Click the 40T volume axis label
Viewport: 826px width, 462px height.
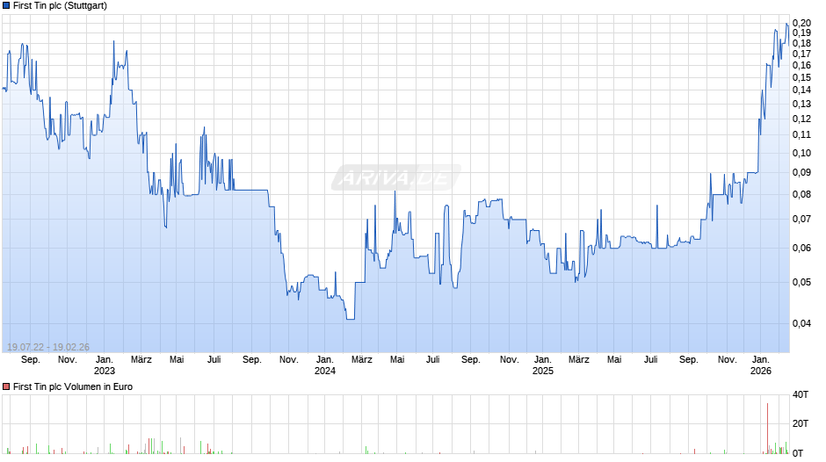tap(801, 394)
